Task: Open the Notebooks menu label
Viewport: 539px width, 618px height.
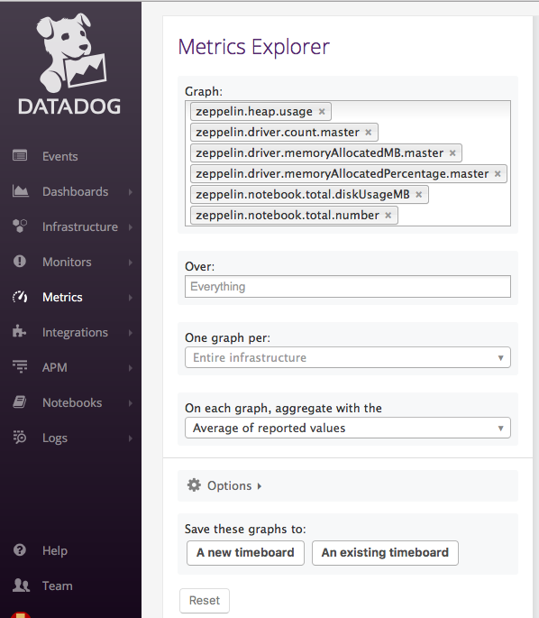Action: point(72,402)
